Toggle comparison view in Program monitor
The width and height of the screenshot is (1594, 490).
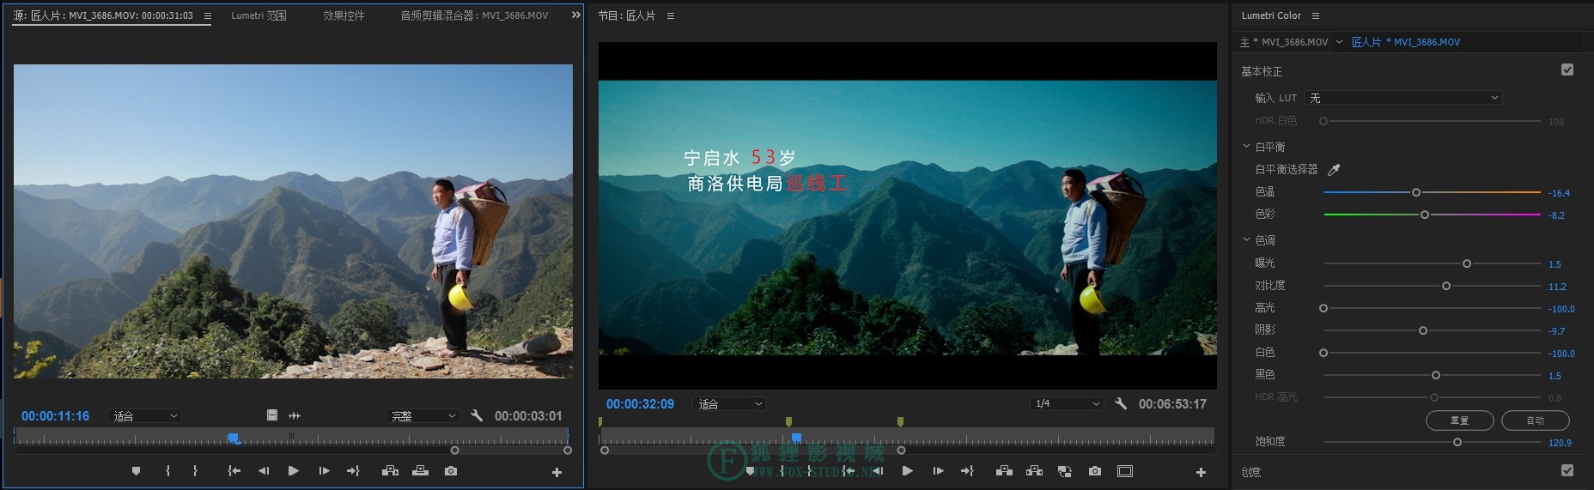click(1065, 471)
